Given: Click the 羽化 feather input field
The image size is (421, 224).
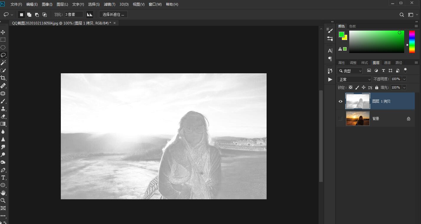Looking at the screenshot, I should tap(74, 14).
